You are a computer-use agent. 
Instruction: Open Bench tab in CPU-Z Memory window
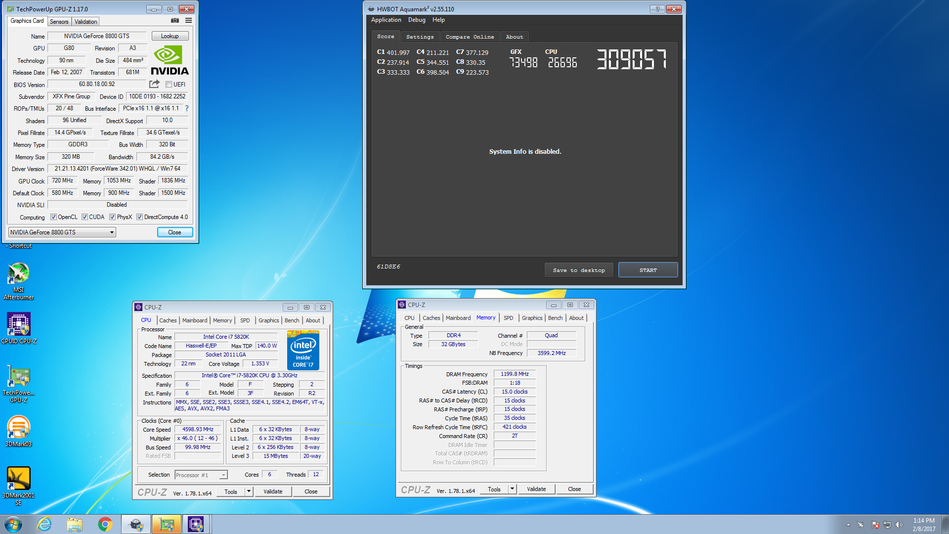coord(555,318)
